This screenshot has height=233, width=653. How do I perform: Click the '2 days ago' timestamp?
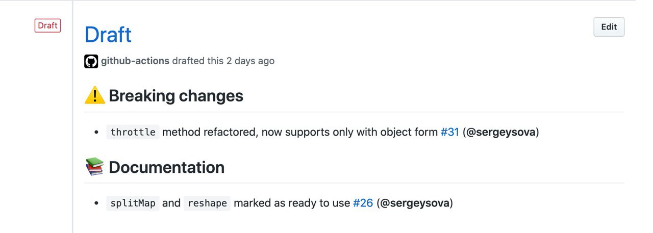pyautogui.click(x=250, y=61)
